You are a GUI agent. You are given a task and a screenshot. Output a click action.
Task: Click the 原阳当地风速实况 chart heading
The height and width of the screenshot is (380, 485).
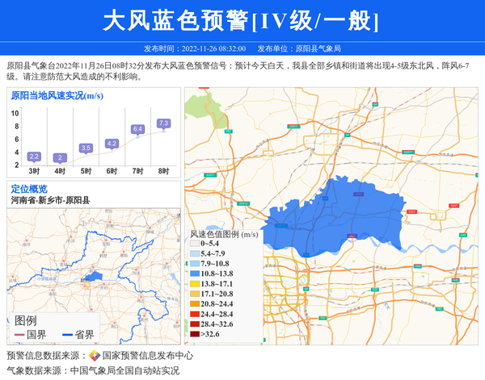pos(57,96)
